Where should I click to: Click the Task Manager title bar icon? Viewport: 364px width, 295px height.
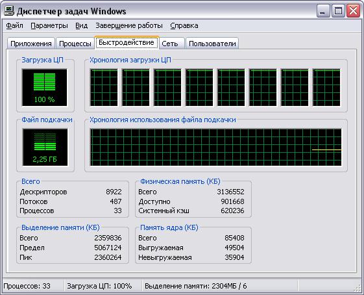[9, 10]
